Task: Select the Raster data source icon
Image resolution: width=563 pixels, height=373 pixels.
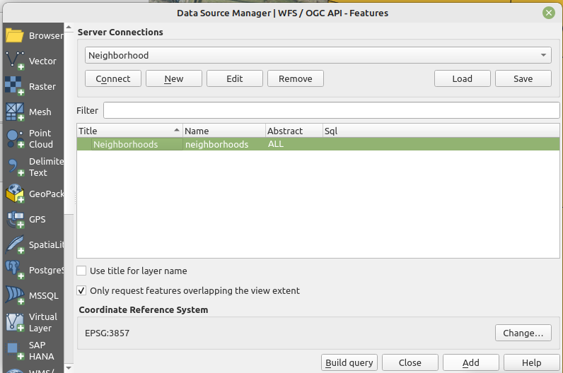Action: tap(15, 86)
